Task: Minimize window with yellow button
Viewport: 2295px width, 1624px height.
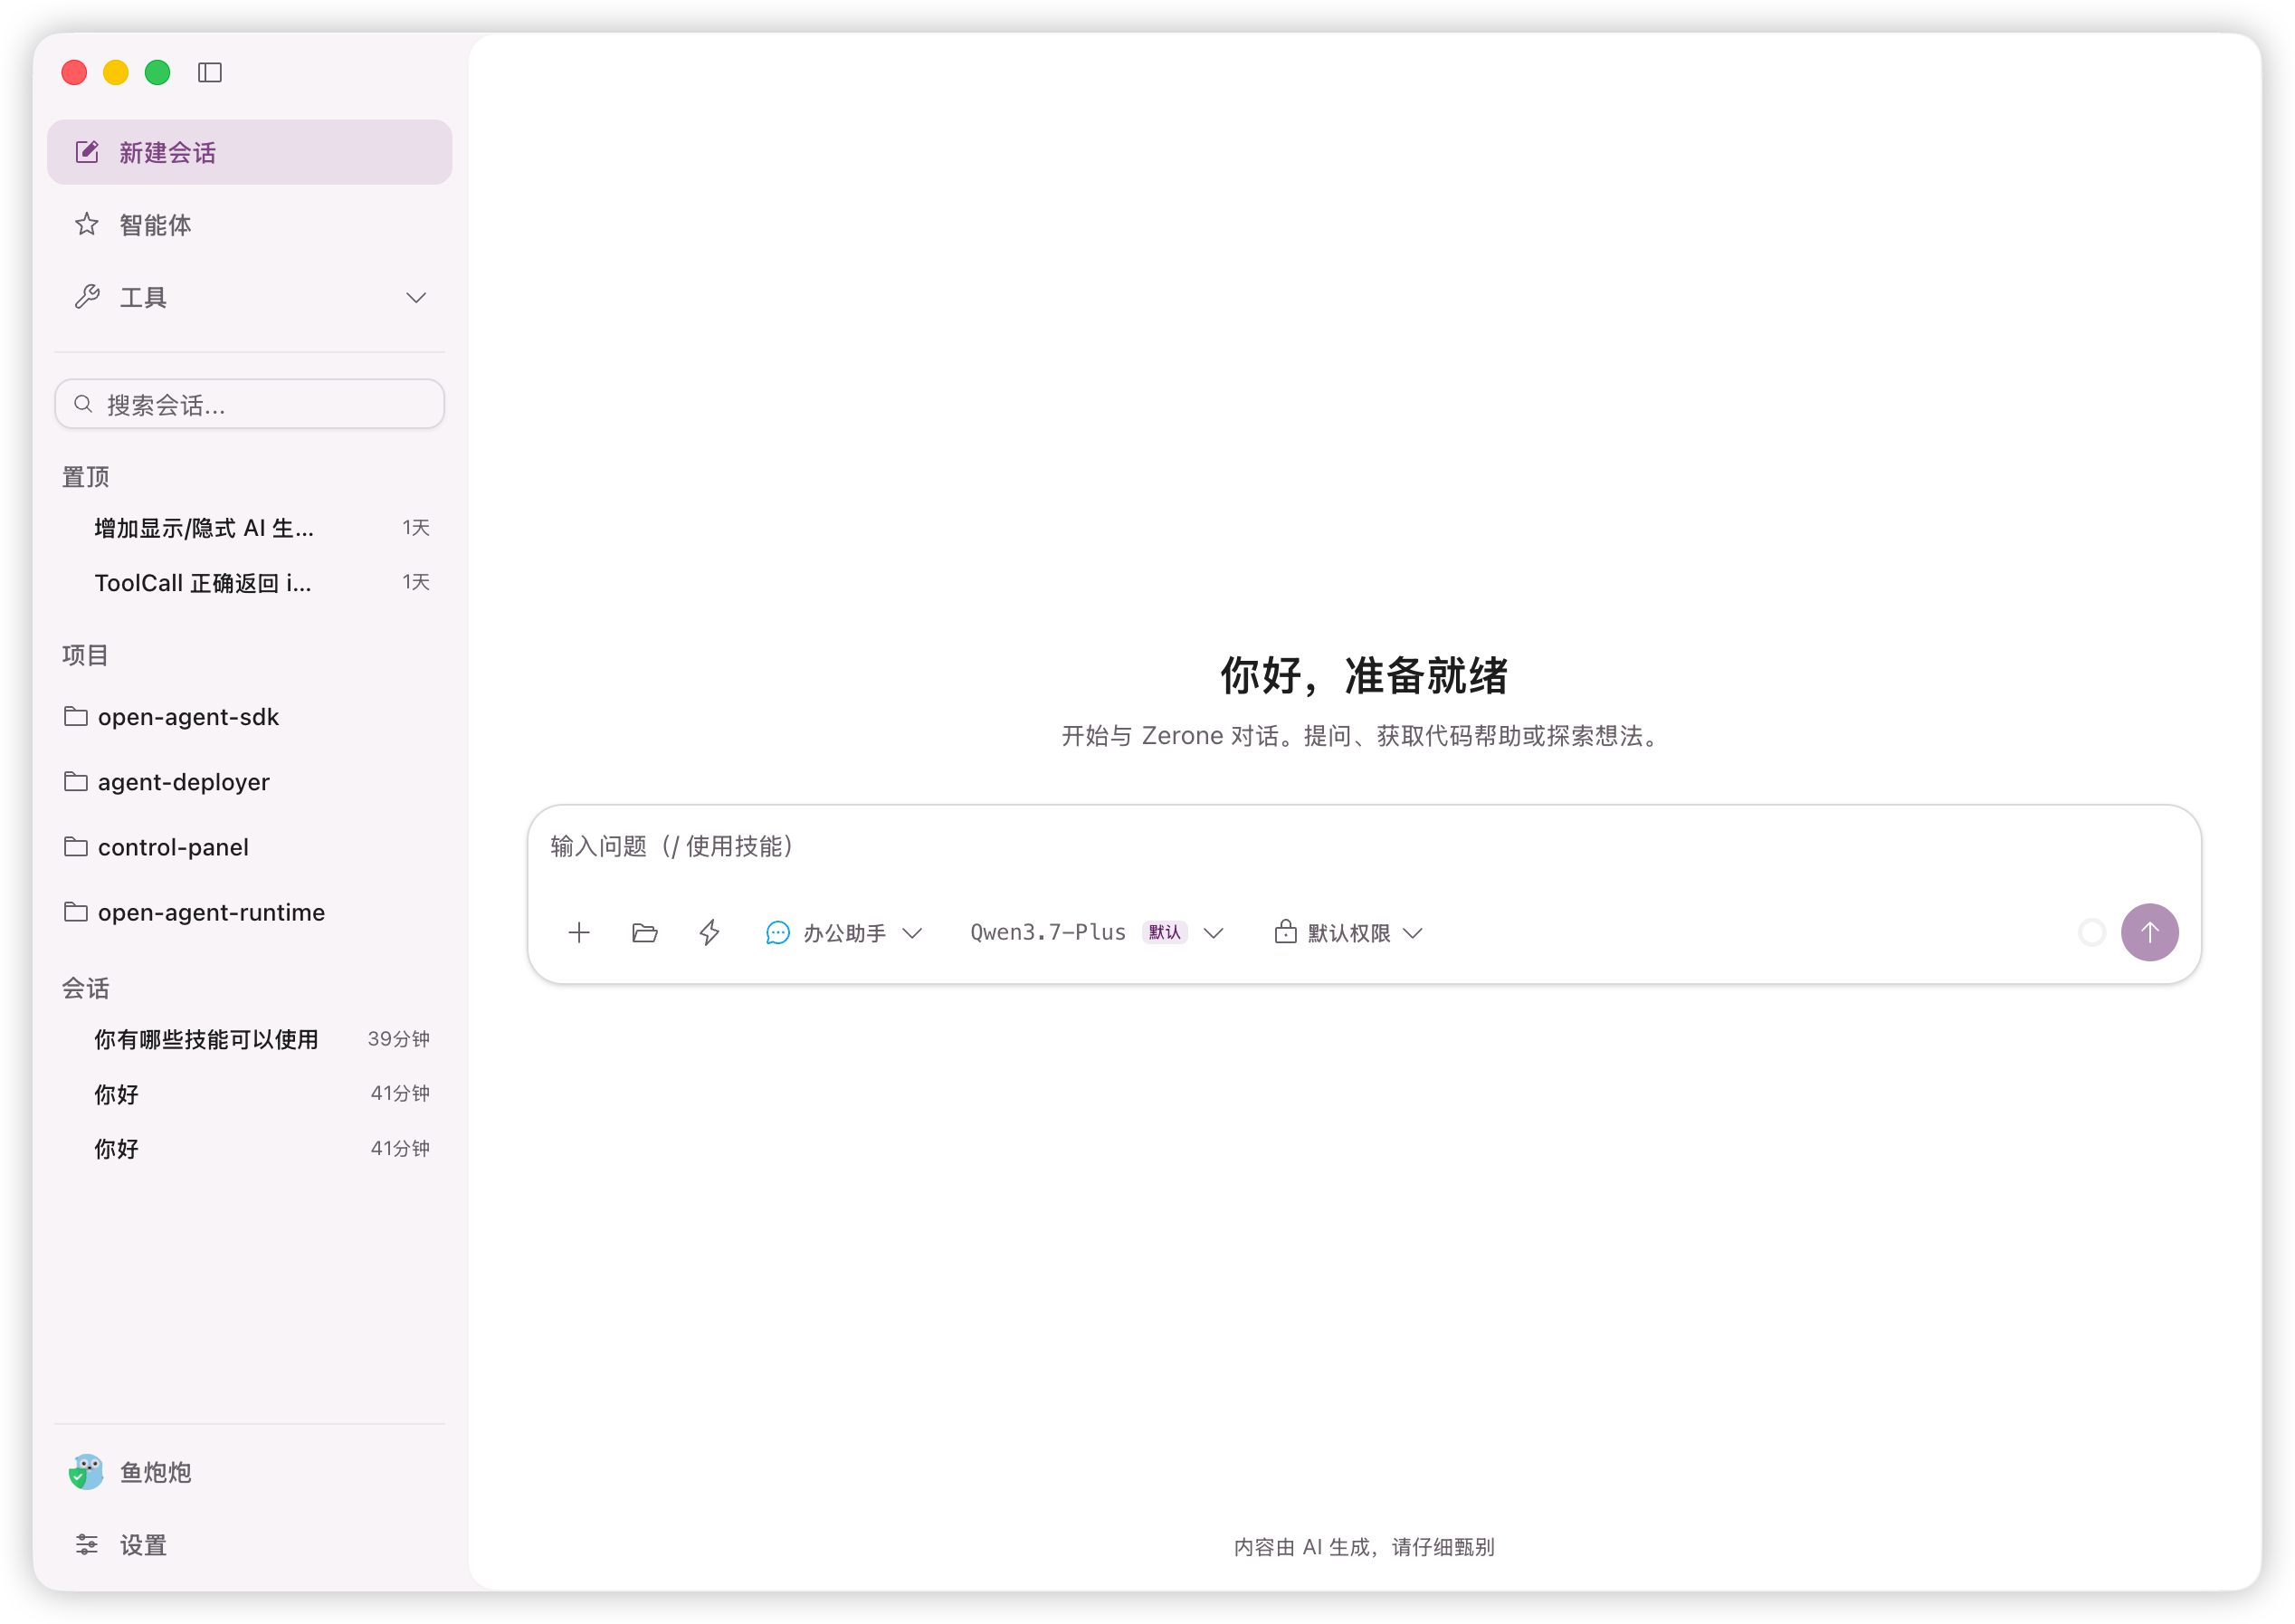Action: pyautogui.click(x=116, y=72)
